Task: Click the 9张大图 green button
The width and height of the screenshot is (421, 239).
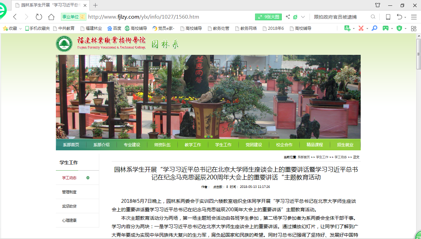Action: click(x=268, y=17)
